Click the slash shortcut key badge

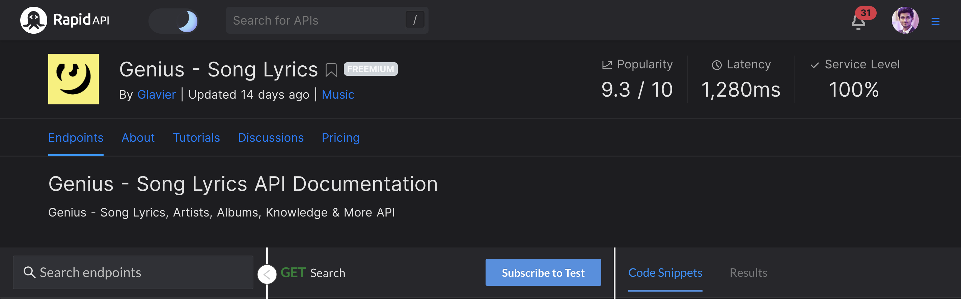coord(414,20)
